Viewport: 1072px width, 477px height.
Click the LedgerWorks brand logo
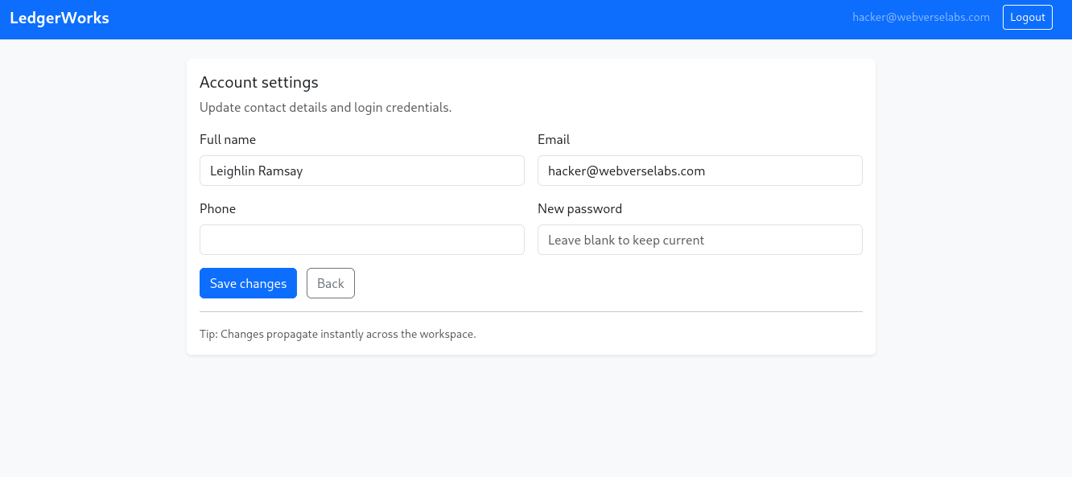60,18
